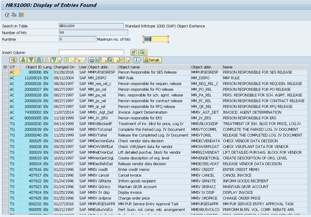This screenshot has width=311, height=217.
Task: Click the Insert Column input field
Action: [92, 52]
